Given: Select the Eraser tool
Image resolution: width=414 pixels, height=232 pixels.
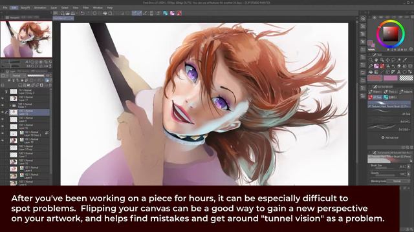Looking at the screenshot, I should [x=399, y=66].
